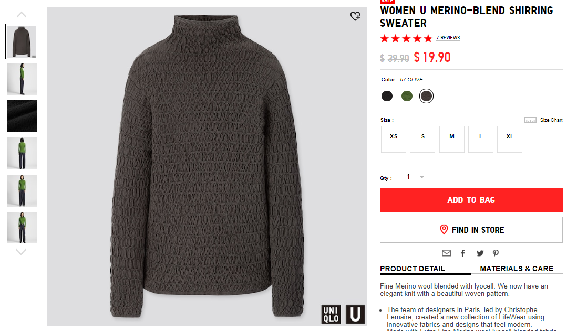View the black fabric close-up thumbnail
Screen dimensions: 567x331
[x=22, y=116]
